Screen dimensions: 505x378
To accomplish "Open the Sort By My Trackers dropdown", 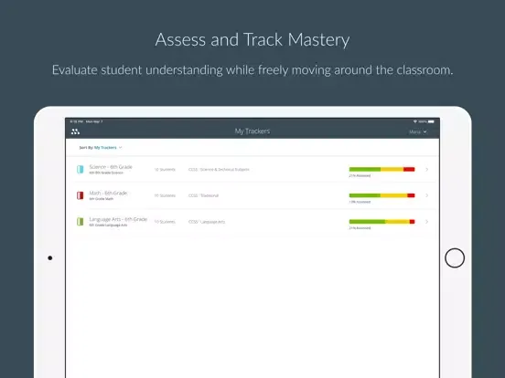I will click(101, 148).
